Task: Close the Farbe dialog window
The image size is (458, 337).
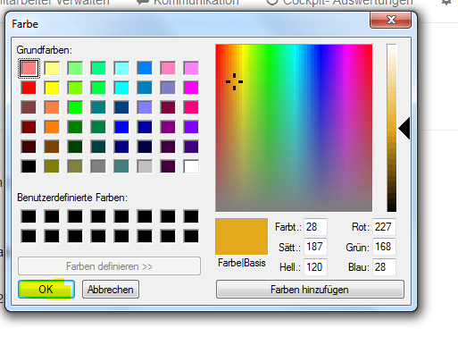Action: pos(391,20)
